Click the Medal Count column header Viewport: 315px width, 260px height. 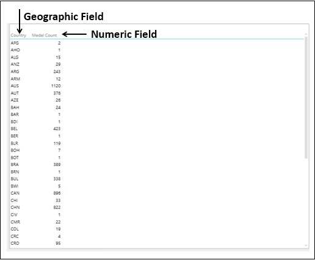point(45,35)
